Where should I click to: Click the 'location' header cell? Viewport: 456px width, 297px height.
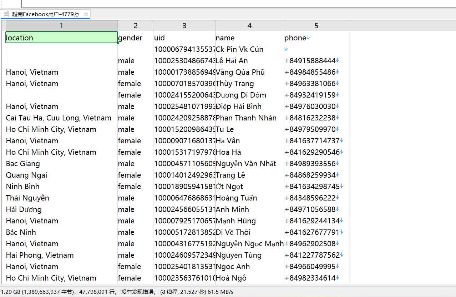coord(61,38)
